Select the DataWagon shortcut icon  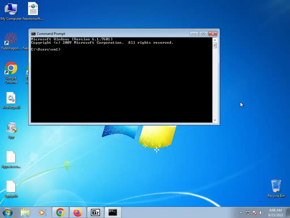pyautogui.click(x=11, y=41)
